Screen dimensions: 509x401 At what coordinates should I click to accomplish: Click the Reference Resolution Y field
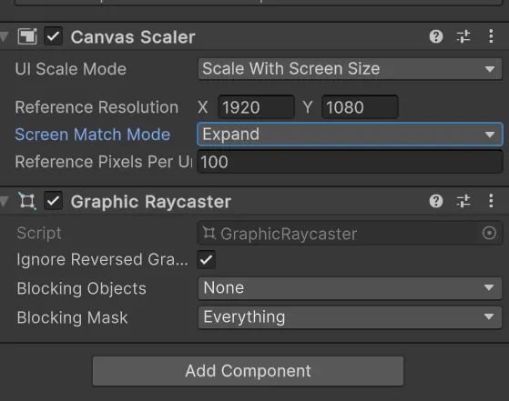click(x=360, y=107)
